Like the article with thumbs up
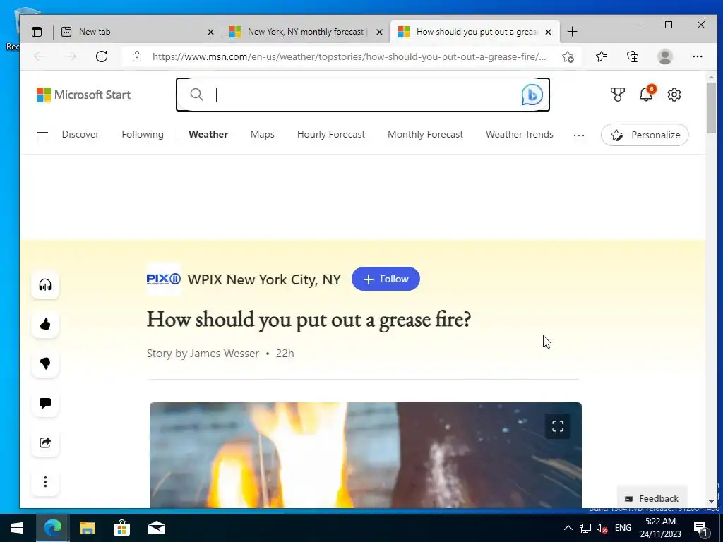 pos(45,325)
